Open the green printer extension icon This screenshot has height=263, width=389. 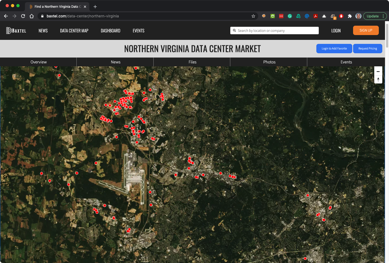(x=273, y=16)
